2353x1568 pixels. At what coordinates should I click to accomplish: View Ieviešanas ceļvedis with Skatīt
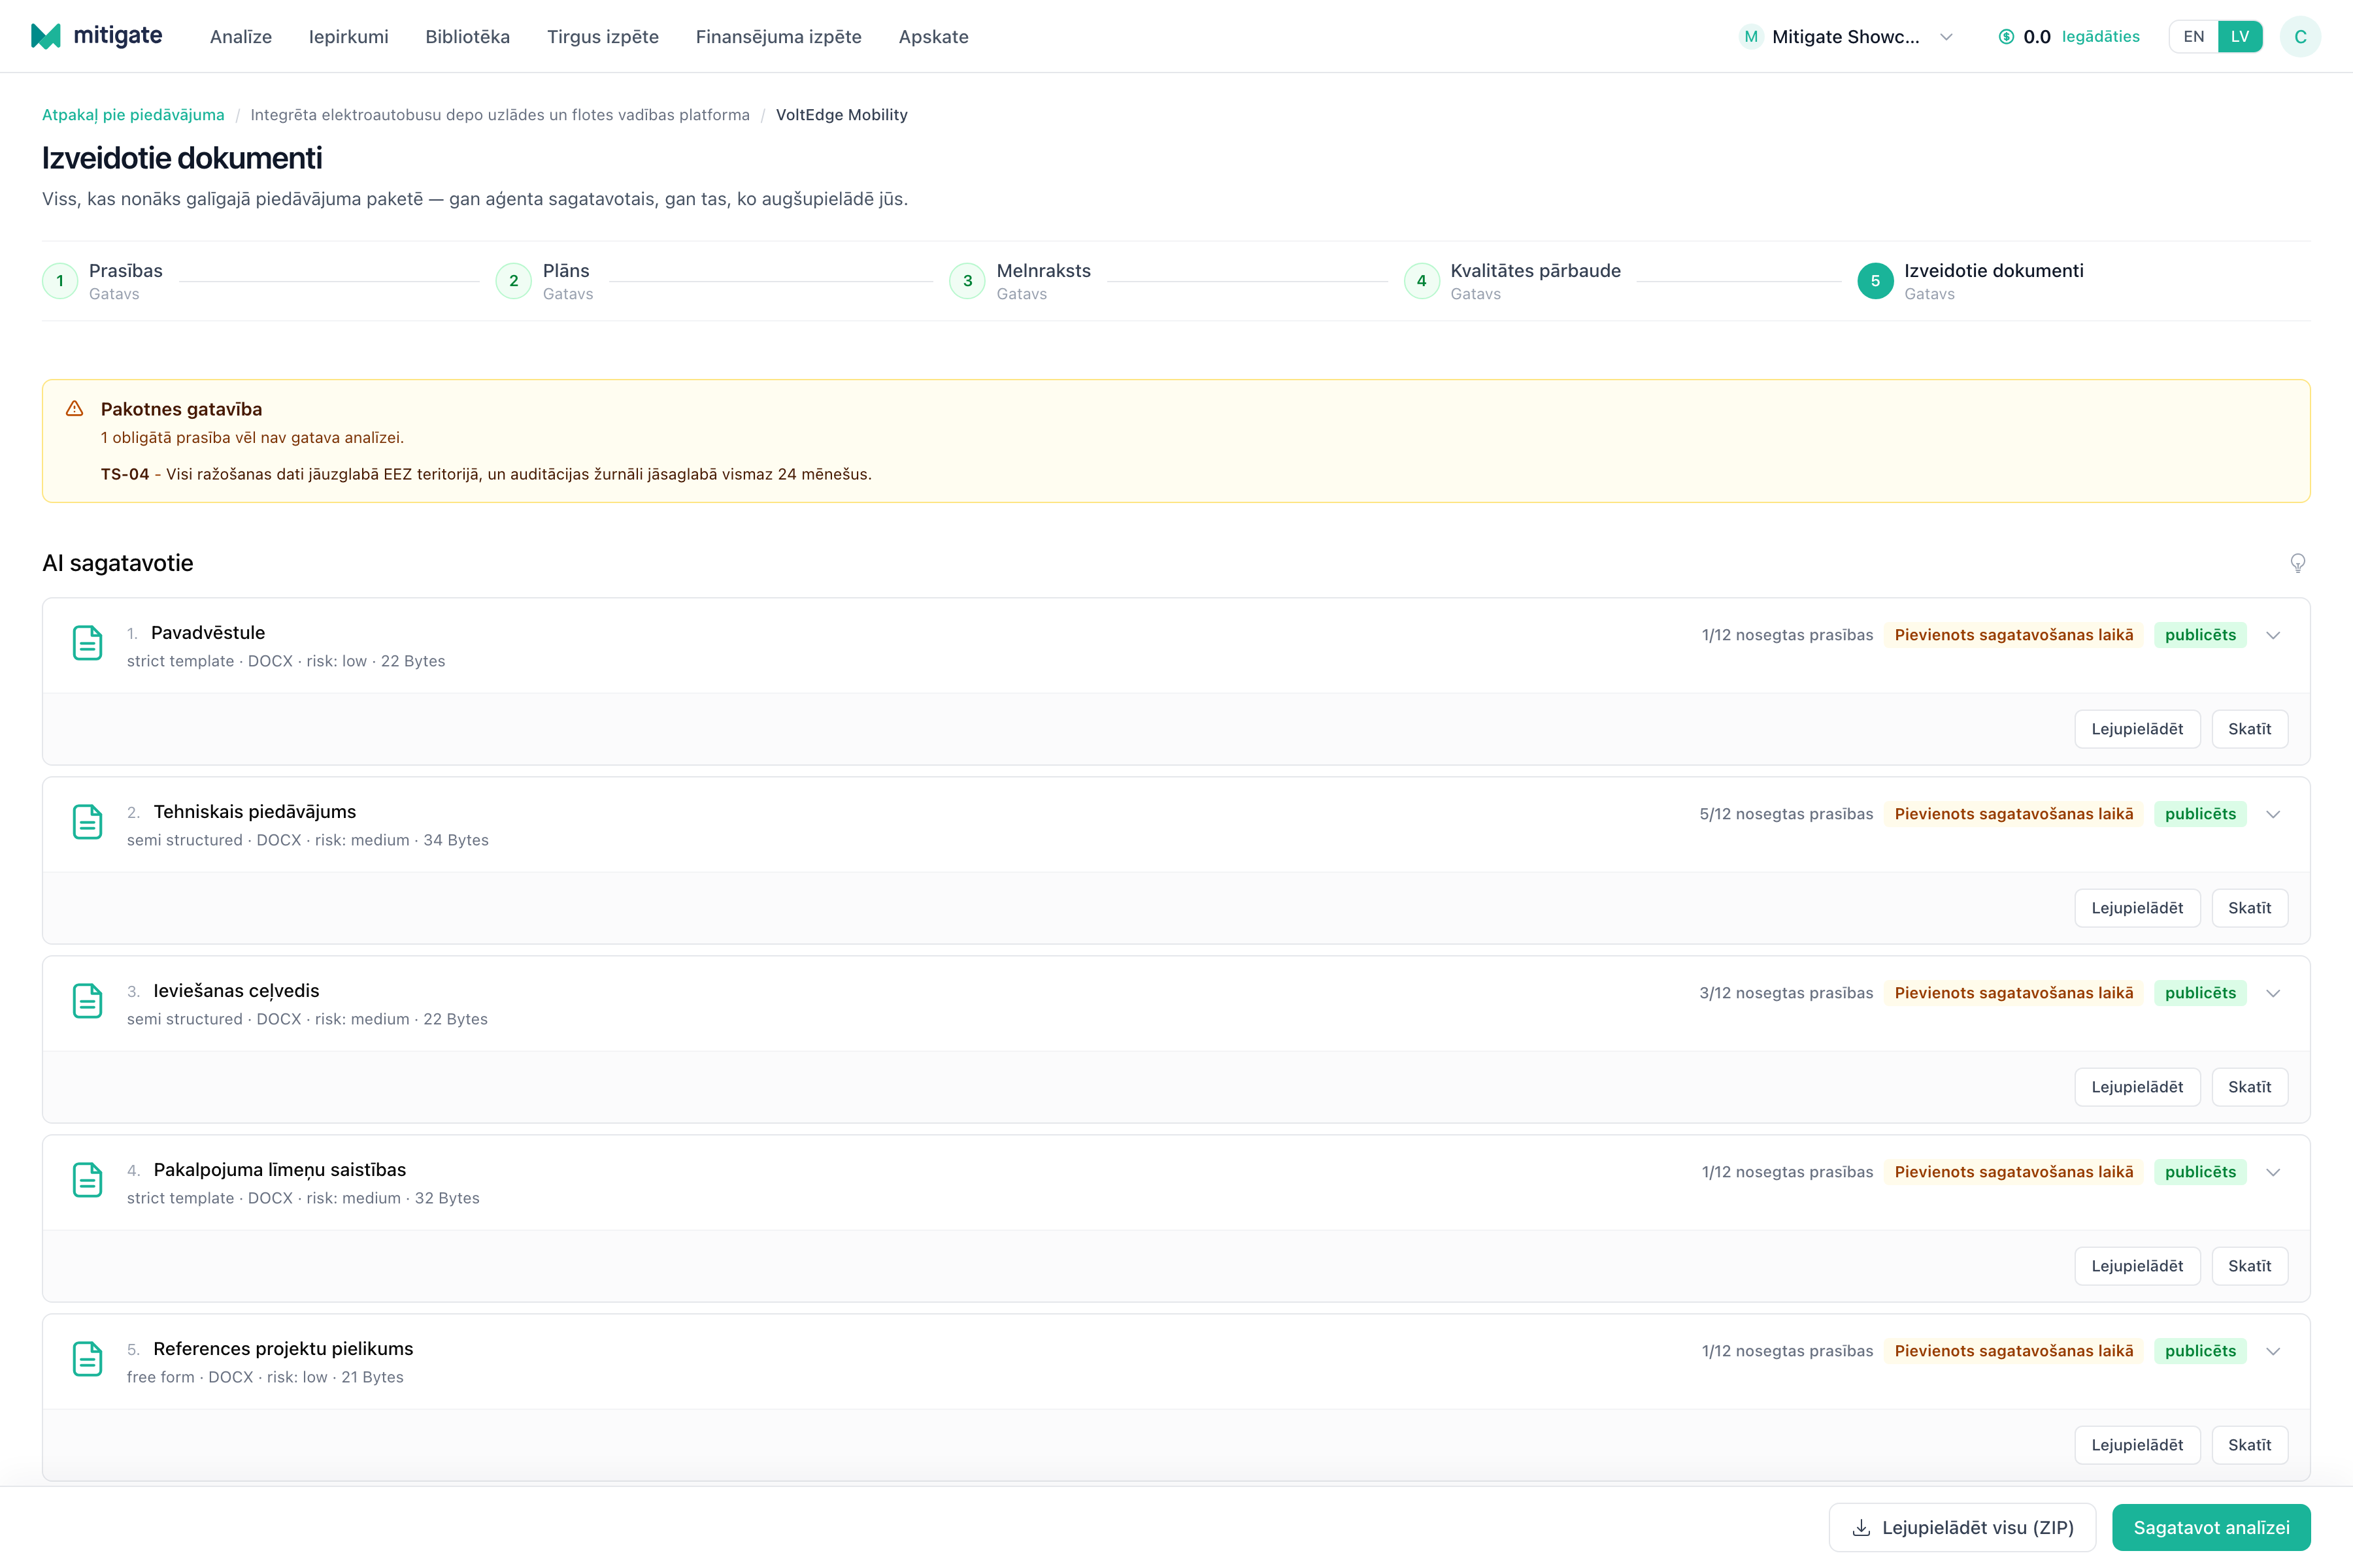click(2249, 1087)
